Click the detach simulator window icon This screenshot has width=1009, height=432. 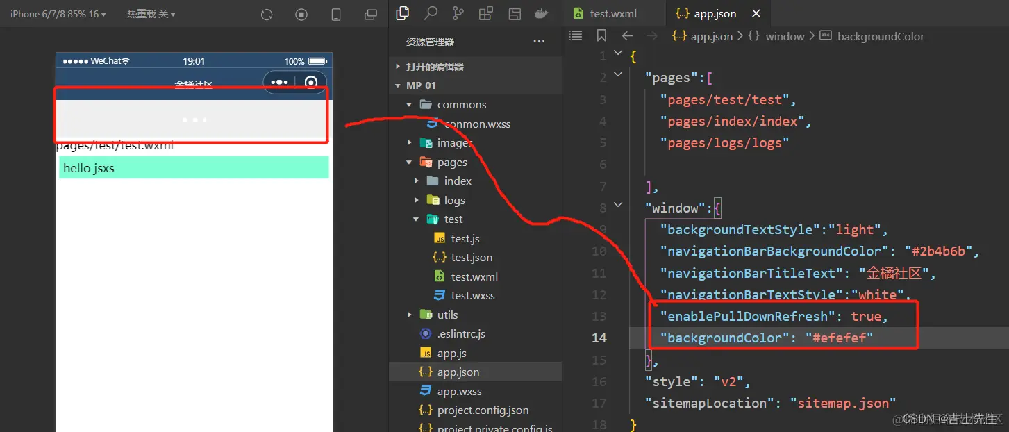coord(371,15)
